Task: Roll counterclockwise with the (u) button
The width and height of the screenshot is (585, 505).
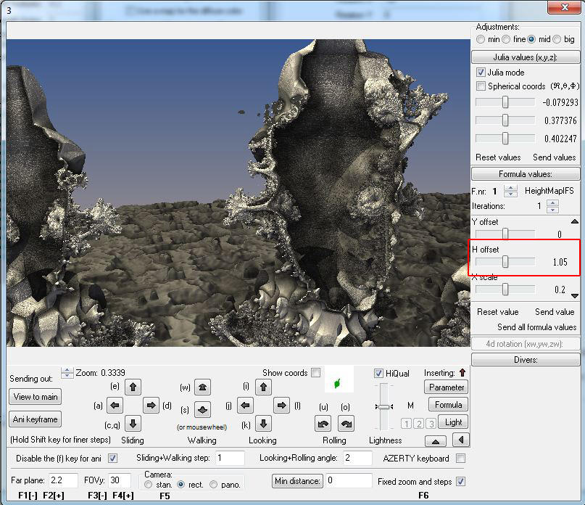Action: point(323,424)
